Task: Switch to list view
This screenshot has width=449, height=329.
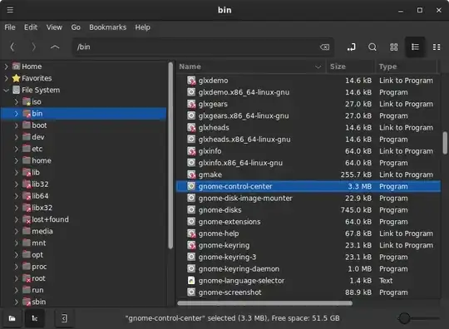Action: (x=415, y=47)
